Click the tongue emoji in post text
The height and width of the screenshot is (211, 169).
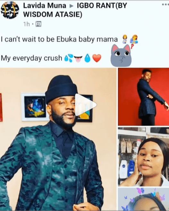point(78,59)
